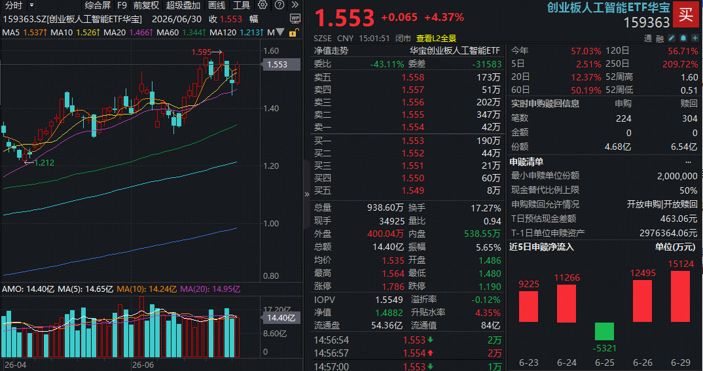Open the help question mark icon

(279, 5)
